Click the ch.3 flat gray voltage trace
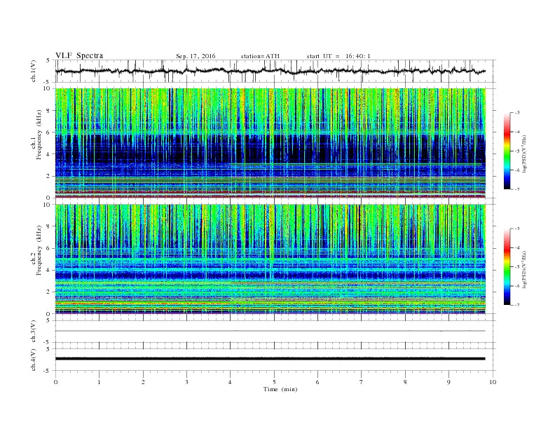This screenshot has height=429, width=555. click(x=270, y=331)
